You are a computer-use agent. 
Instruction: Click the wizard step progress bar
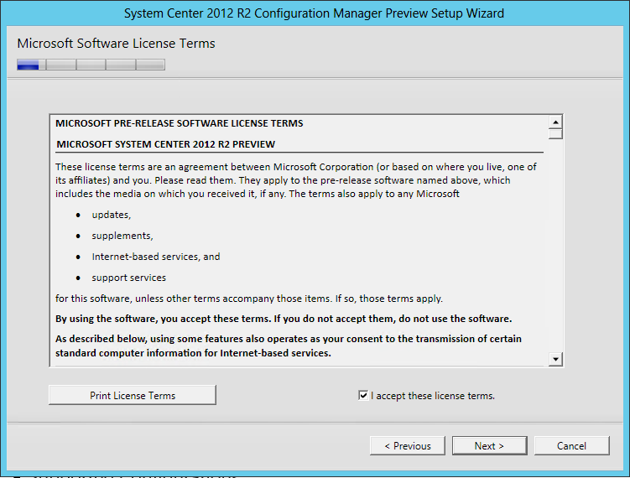(x=91, y=65)
